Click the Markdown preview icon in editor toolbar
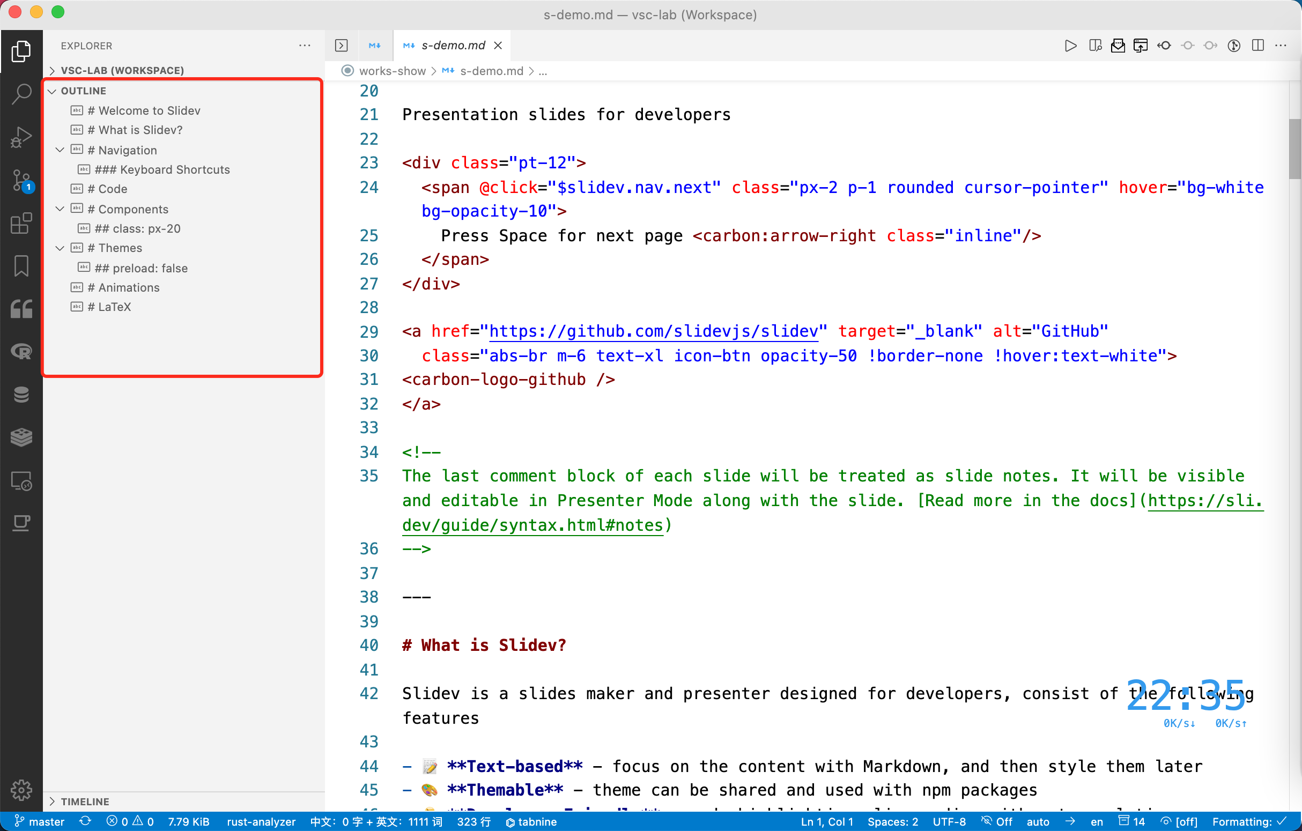The height and width of the screenshot is (831, 1302). pyautogui.click(x=1095, y=46)
